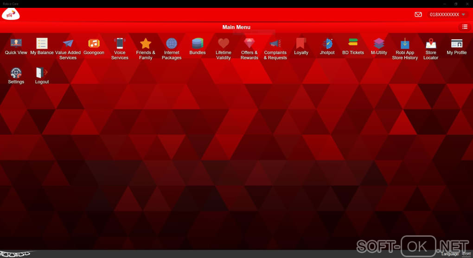473x258 pixels.
Task: Click the Main Menu title text
Action: click(236, 27)
